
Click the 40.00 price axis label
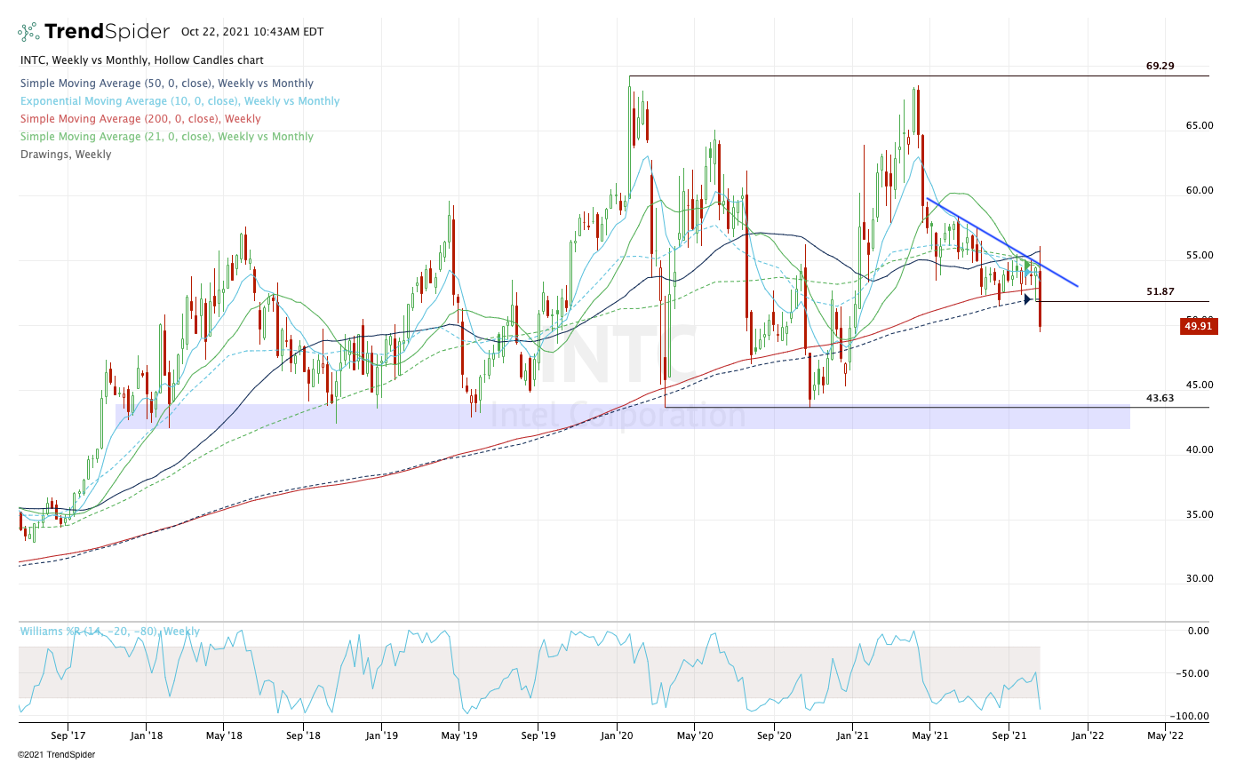(x=1200, y=450)
